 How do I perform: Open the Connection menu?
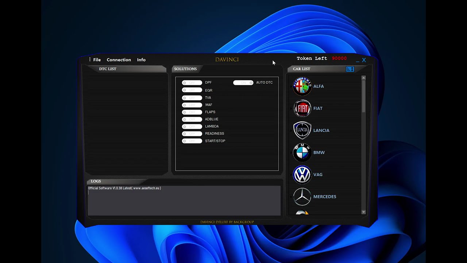click(x=119, y=60)
